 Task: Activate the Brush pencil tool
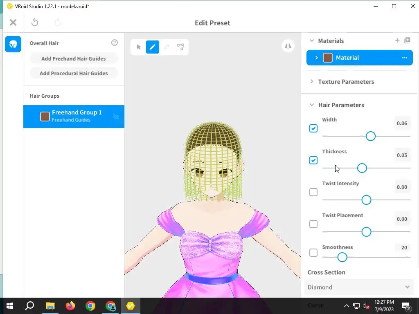(x=152, y=47)
